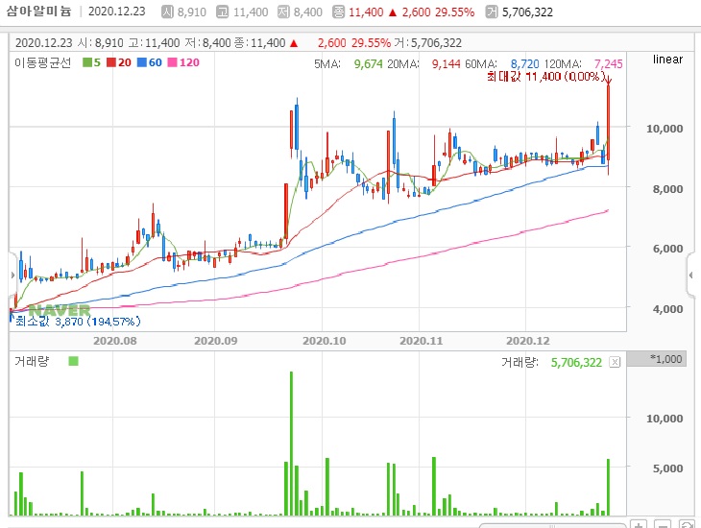Toggle the linear scale option
The height and width of the screenshot is (528, 701).
pos(667,60)
